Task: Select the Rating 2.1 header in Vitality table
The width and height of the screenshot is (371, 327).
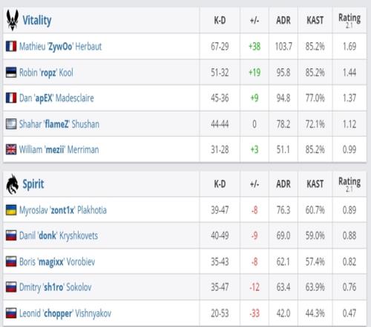Action: click(x=349, y=20)
